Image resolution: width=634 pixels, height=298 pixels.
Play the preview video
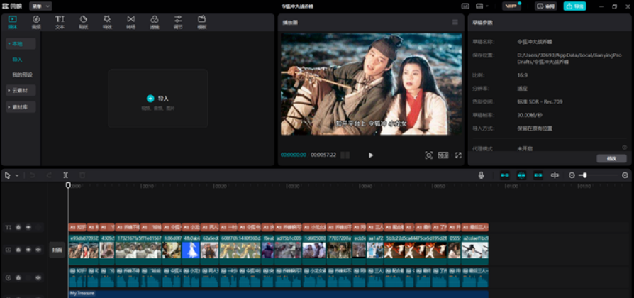pyautogui.click(x=371, y=155)
